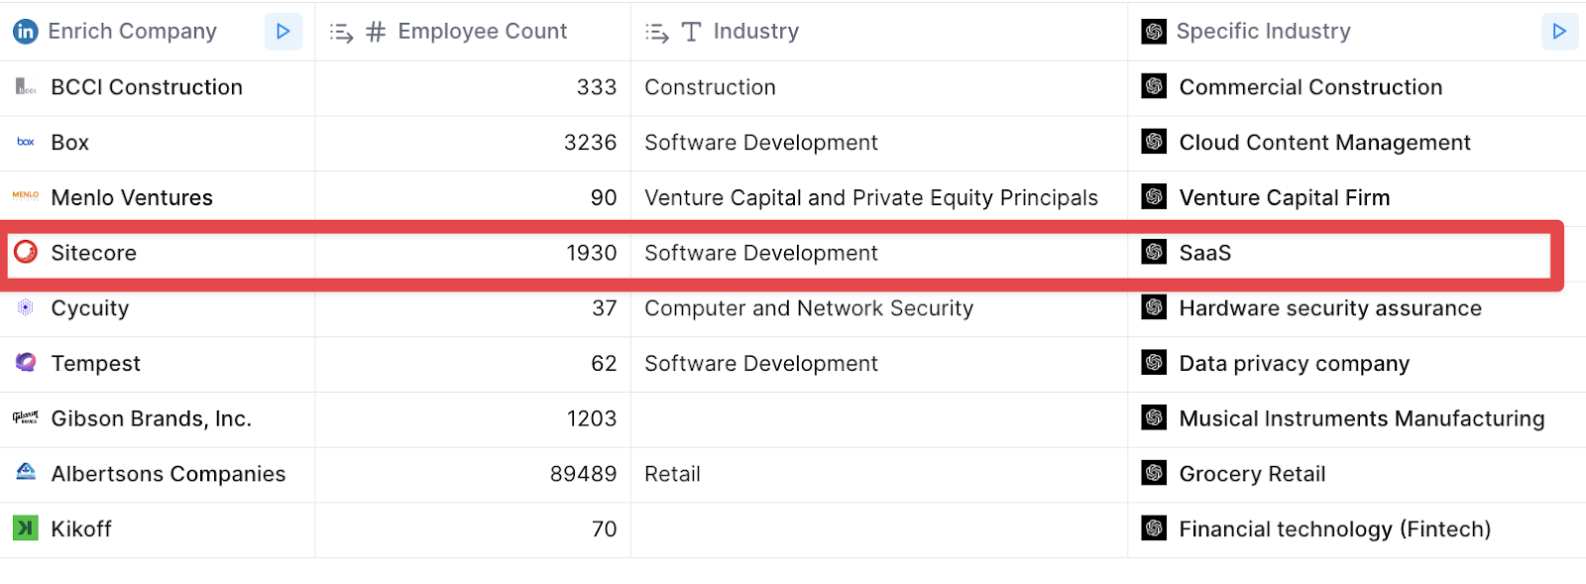Click the Kikoff green logo icon
The image size is (1586, 584).
[x=26, y=528]
